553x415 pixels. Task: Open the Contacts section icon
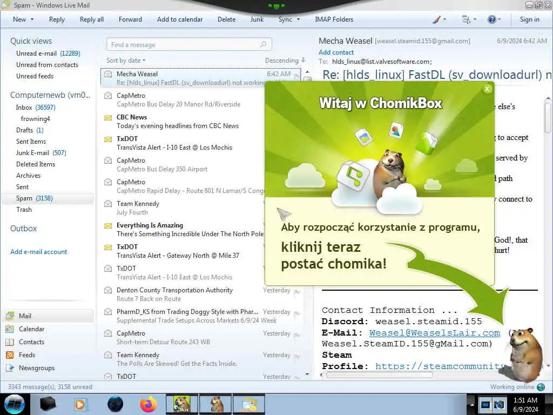[x=10, y=342]
